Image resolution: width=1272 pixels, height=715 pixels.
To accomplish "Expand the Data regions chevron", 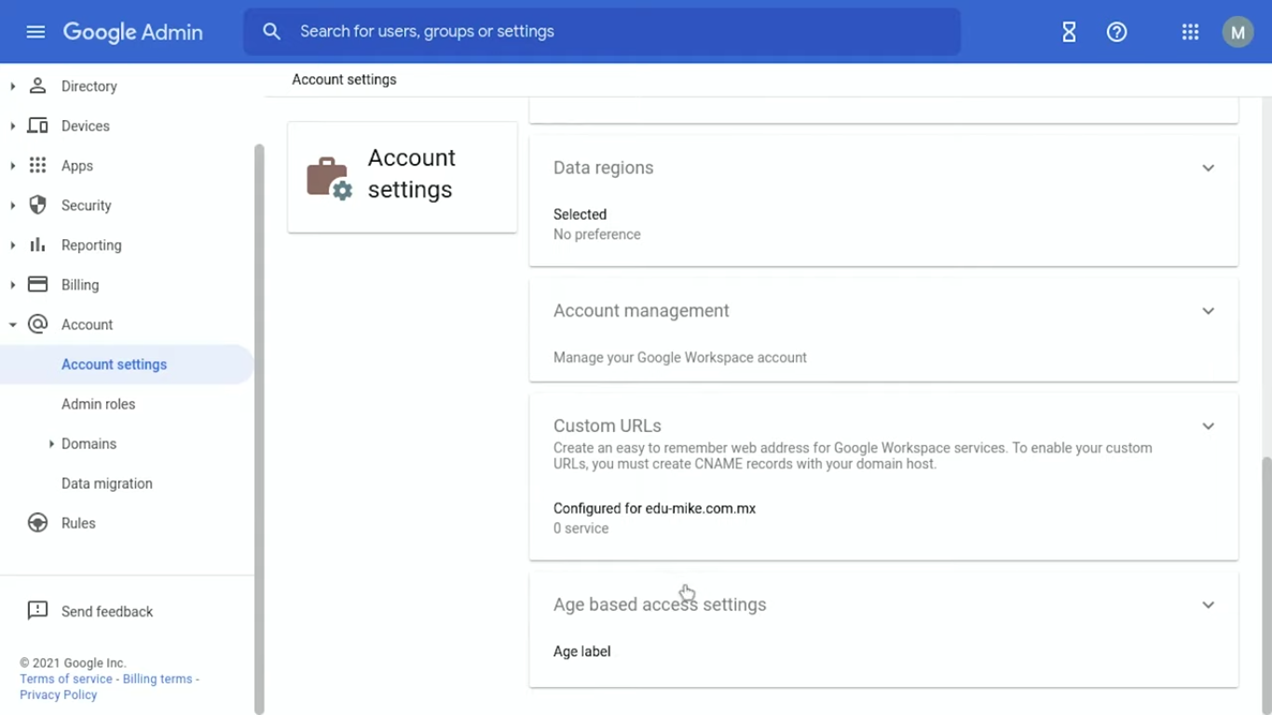I will [1208, 169].
